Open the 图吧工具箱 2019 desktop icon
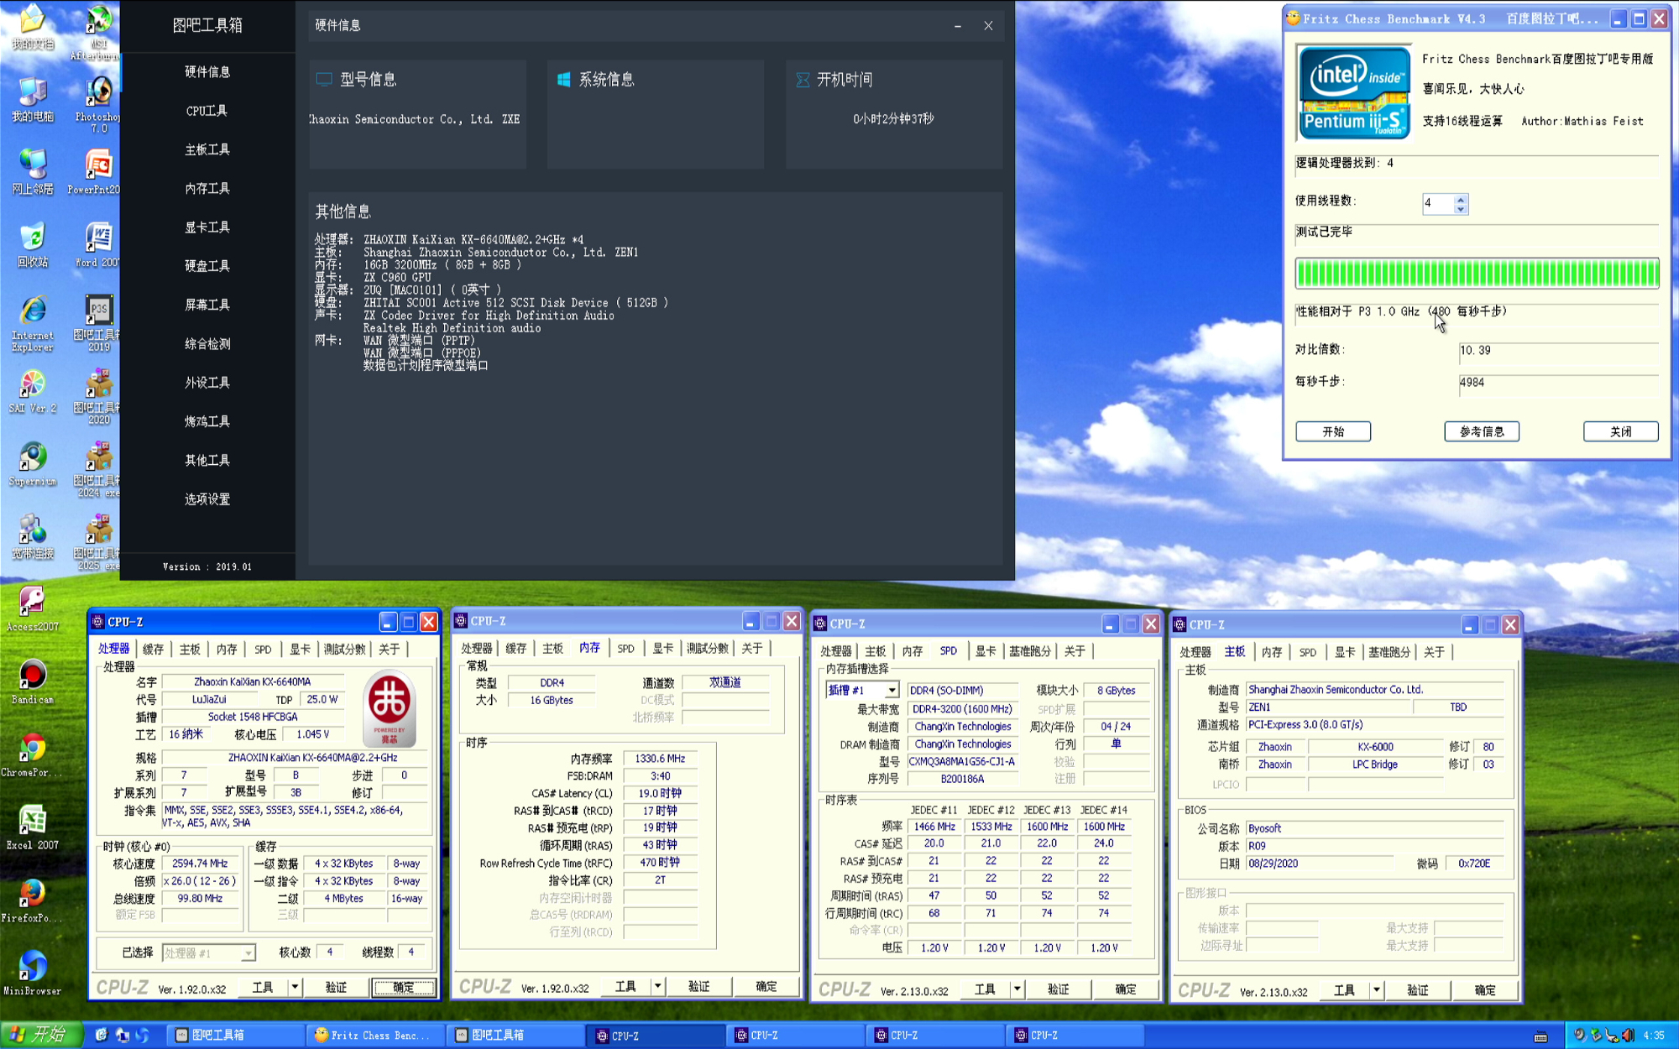 (98, 324)
